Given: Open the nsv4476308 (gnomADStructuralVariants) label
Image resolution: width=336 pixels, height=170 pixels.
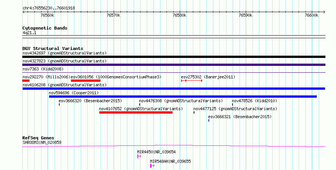Looking at the screenshot, I should pos(181,101).
